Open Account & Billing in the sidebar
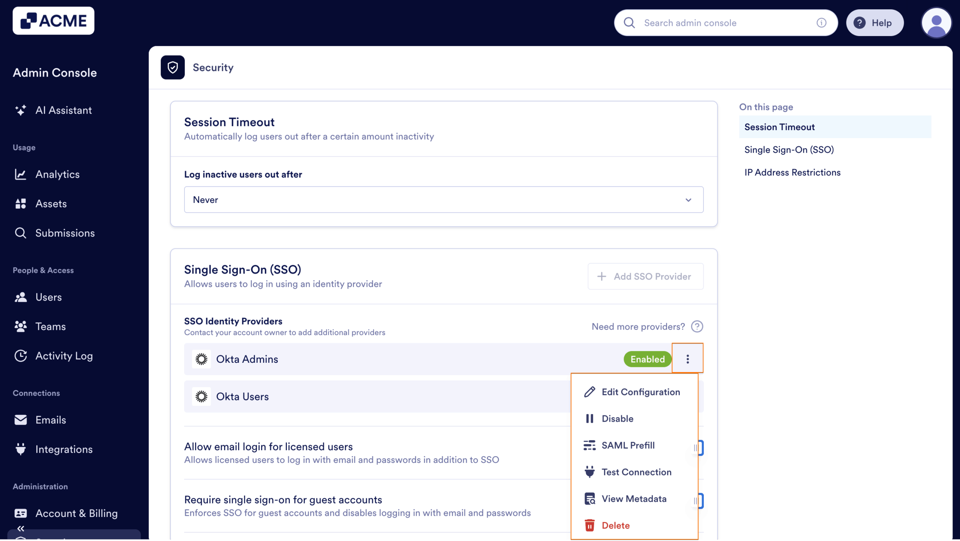 (76, 513)
